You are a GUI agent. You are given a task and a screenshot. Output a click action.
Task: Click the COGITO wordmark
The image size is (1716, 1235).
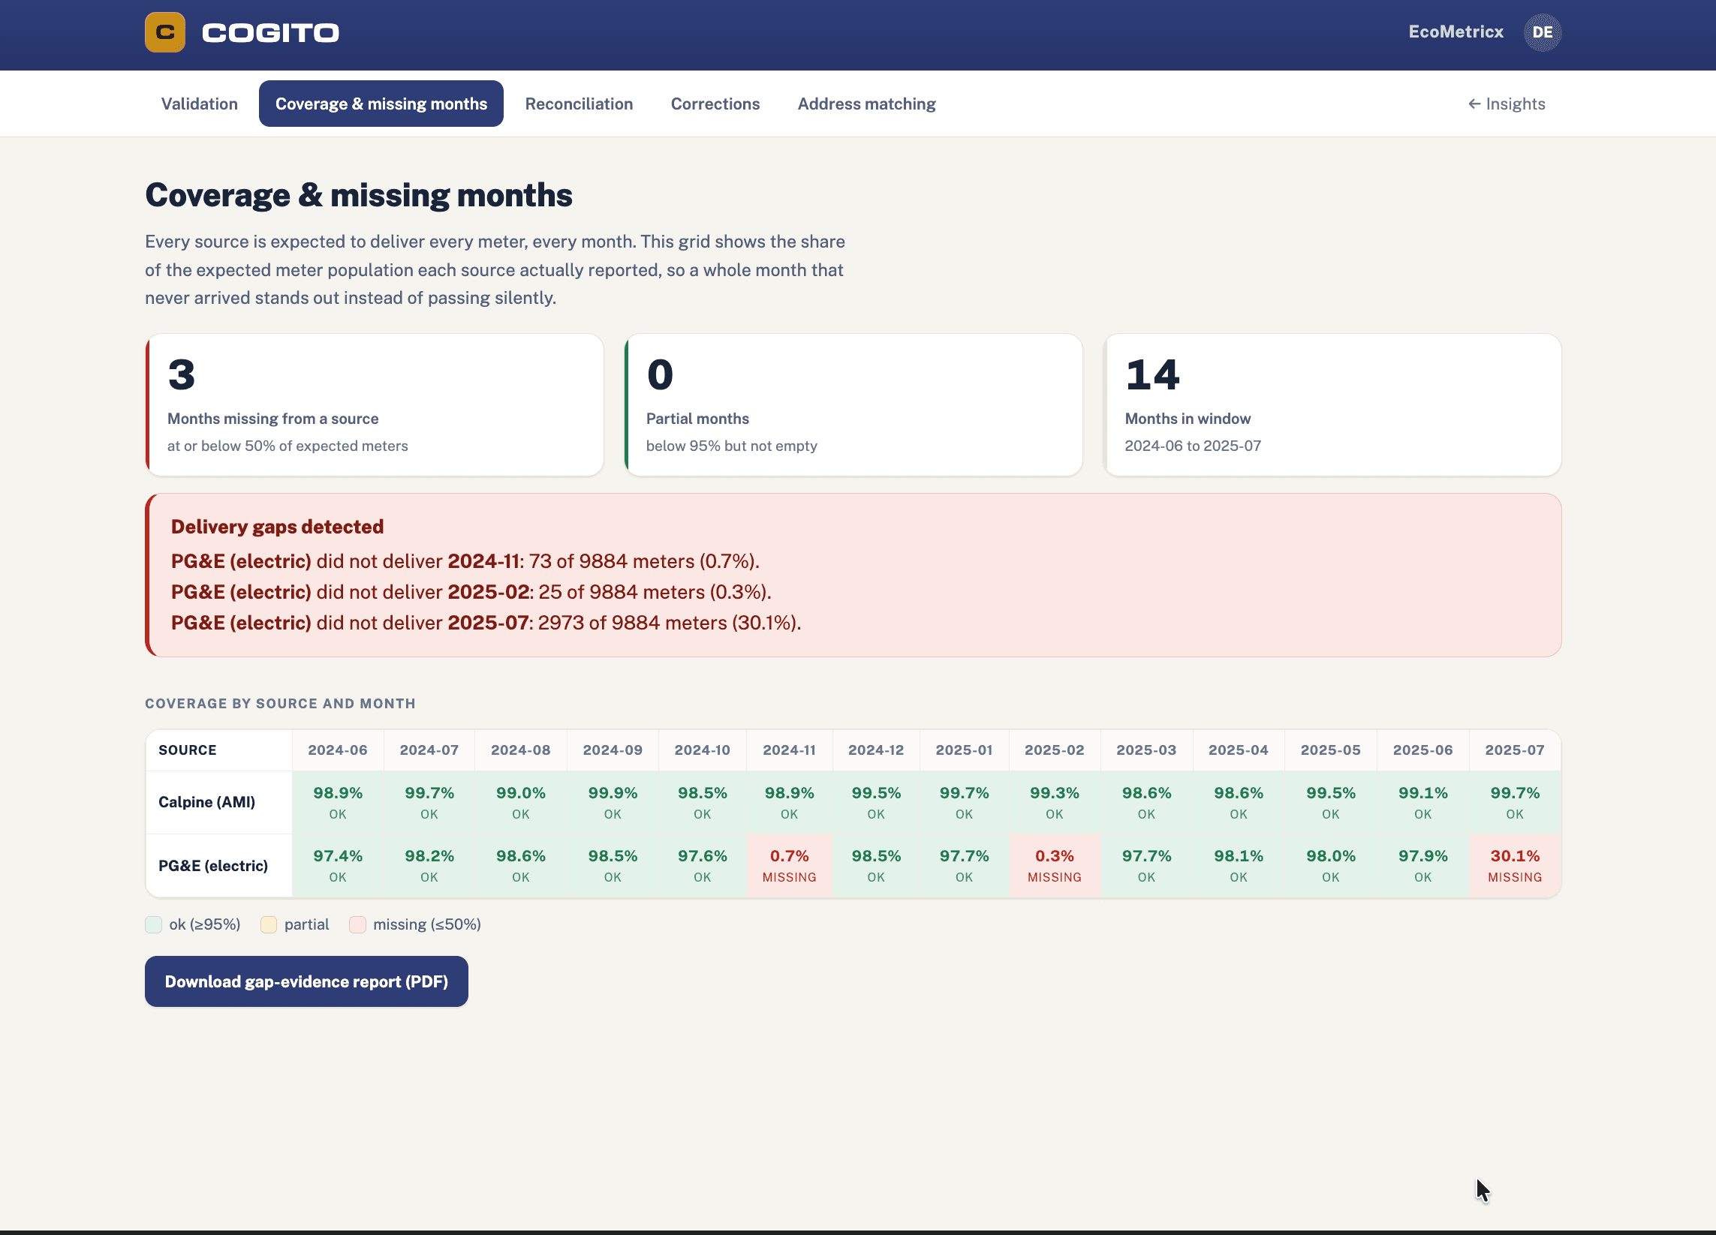[x=271, y=32]
